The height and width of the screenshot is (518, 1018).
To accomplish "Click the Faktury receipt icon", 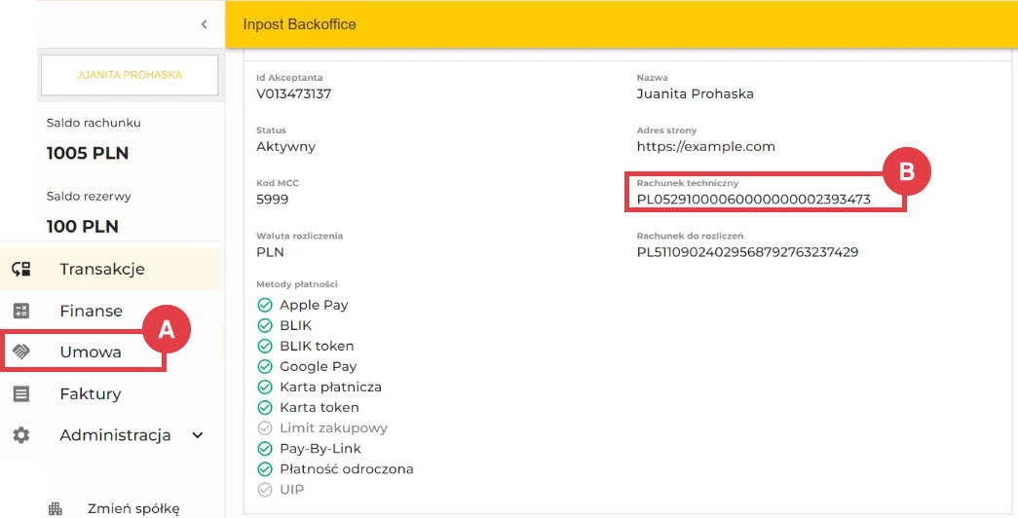I will [x=21, y=393].
